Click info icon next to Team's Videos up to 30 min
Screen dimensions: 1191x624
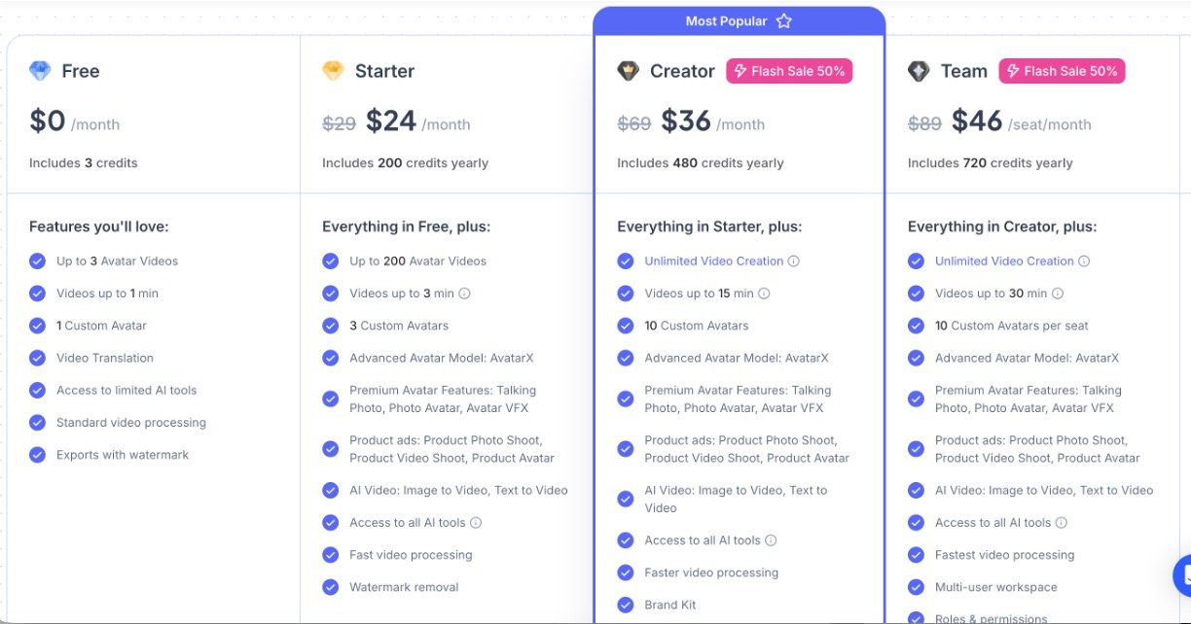[x=1058, y=294]
